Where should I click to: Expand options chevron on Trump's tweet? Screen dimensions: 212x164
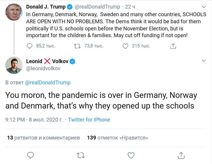coord(204,7)
